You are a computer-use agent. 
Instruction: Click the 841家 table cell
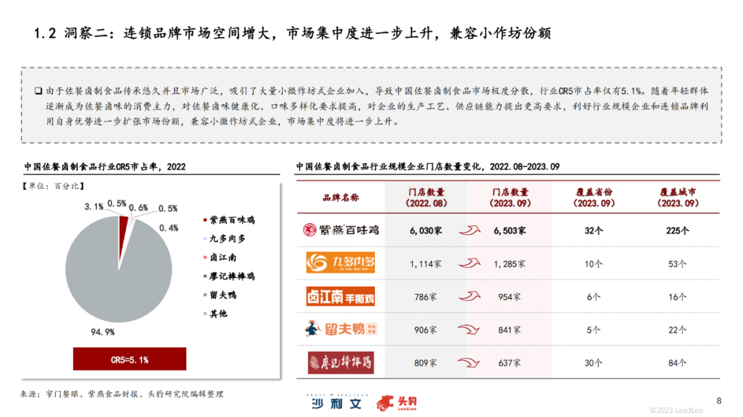(x=509, y=330)
